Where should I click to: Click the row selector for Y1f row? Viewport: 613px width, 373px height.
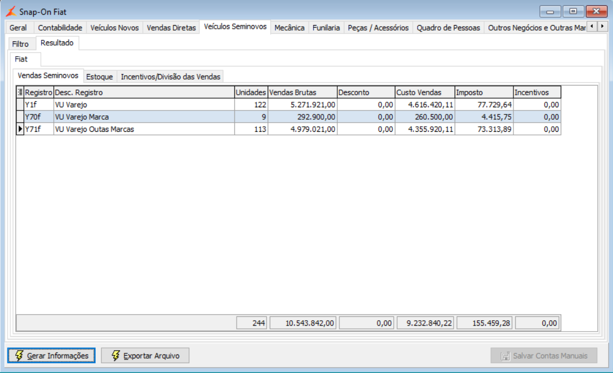20,105
